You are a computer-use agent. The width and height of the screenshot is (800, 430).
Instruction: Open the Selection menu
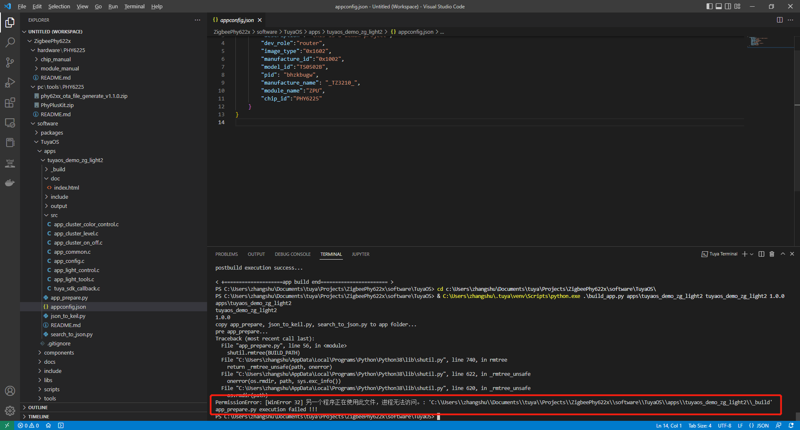point(59,6)
